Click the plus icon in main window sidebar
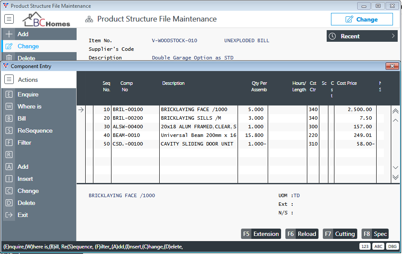Image resolution: width=402 pixels, height=254 pixels. (9, 34)
